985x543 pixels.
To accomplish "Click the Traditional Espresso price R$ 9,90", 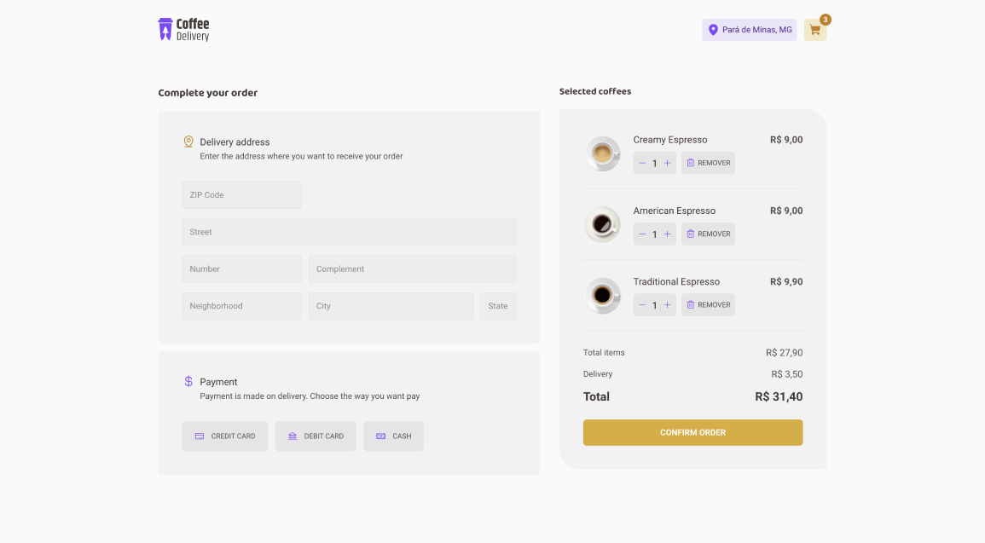I will [x=786, y=282].
